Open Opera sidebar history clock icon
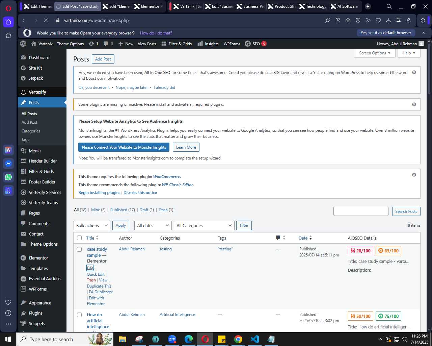432x346 pixels. [x=8, y=313]
